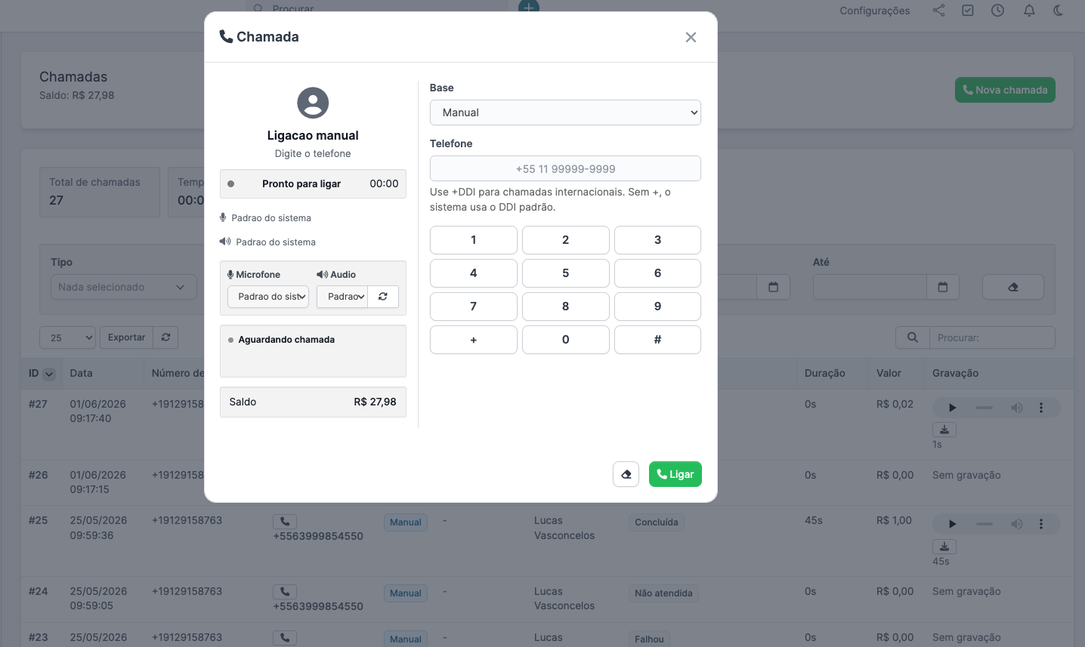Click the Telefone number input field
1085x647 pixels.
pyautogui.click(x=565, y=168)
